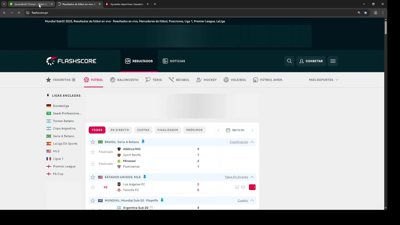Click the CONECTAR login button
400x225 pixels.
coord(311,61)
